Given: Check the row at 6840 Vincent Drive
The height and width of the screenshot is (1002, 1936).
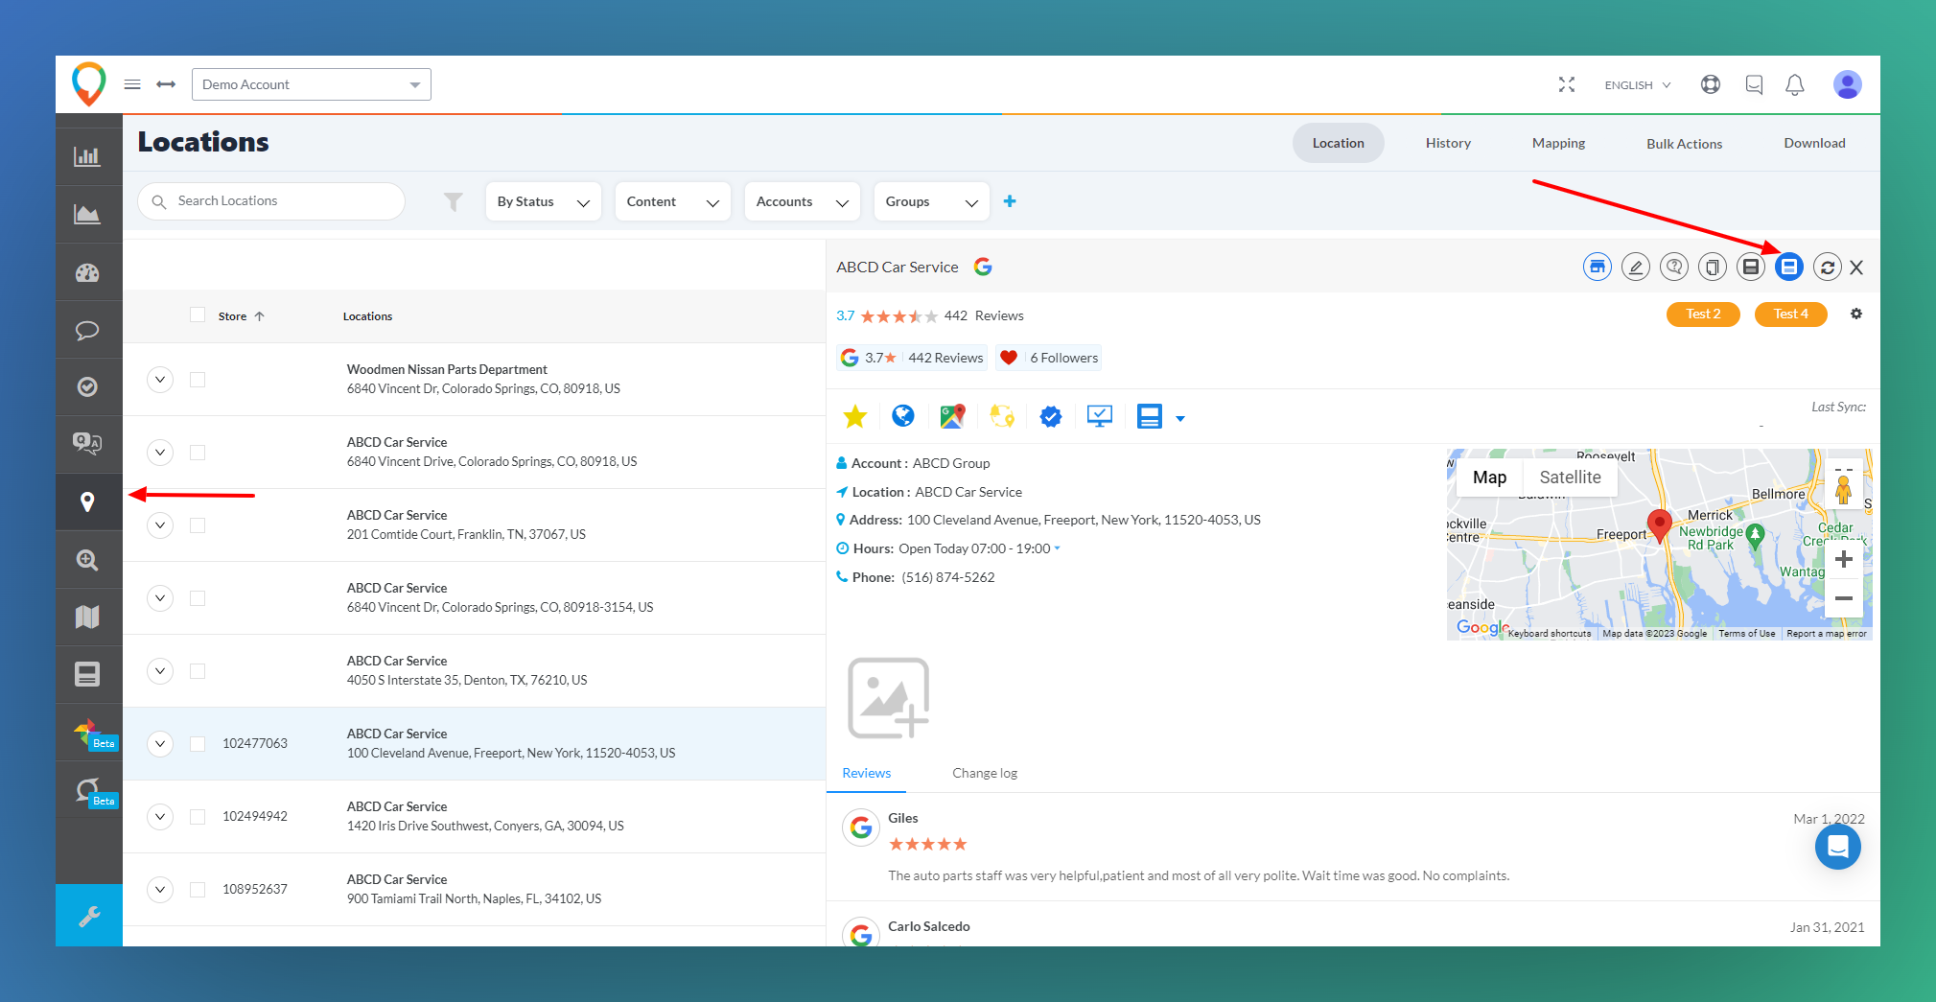Looking at the screenshot, I should click(198, 453).
